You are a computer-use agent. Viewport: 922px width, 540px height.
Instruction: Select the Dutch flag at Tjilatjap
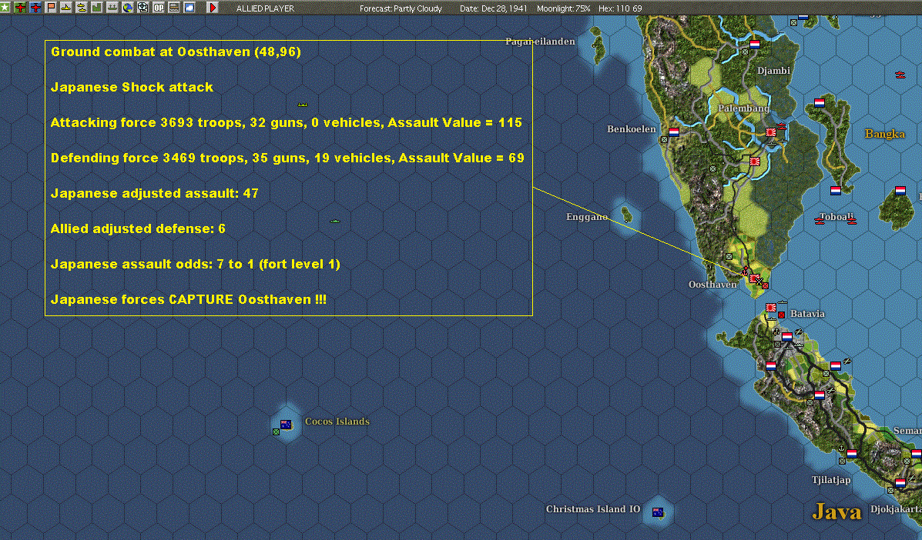(x=852, y=454)
